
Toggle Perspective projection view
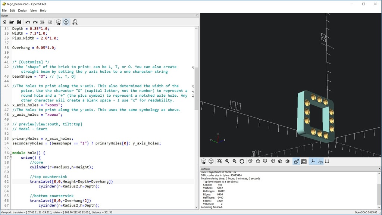296,161
